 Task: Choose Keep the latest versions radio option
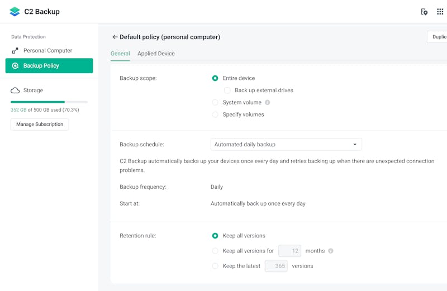coord(215,266)
